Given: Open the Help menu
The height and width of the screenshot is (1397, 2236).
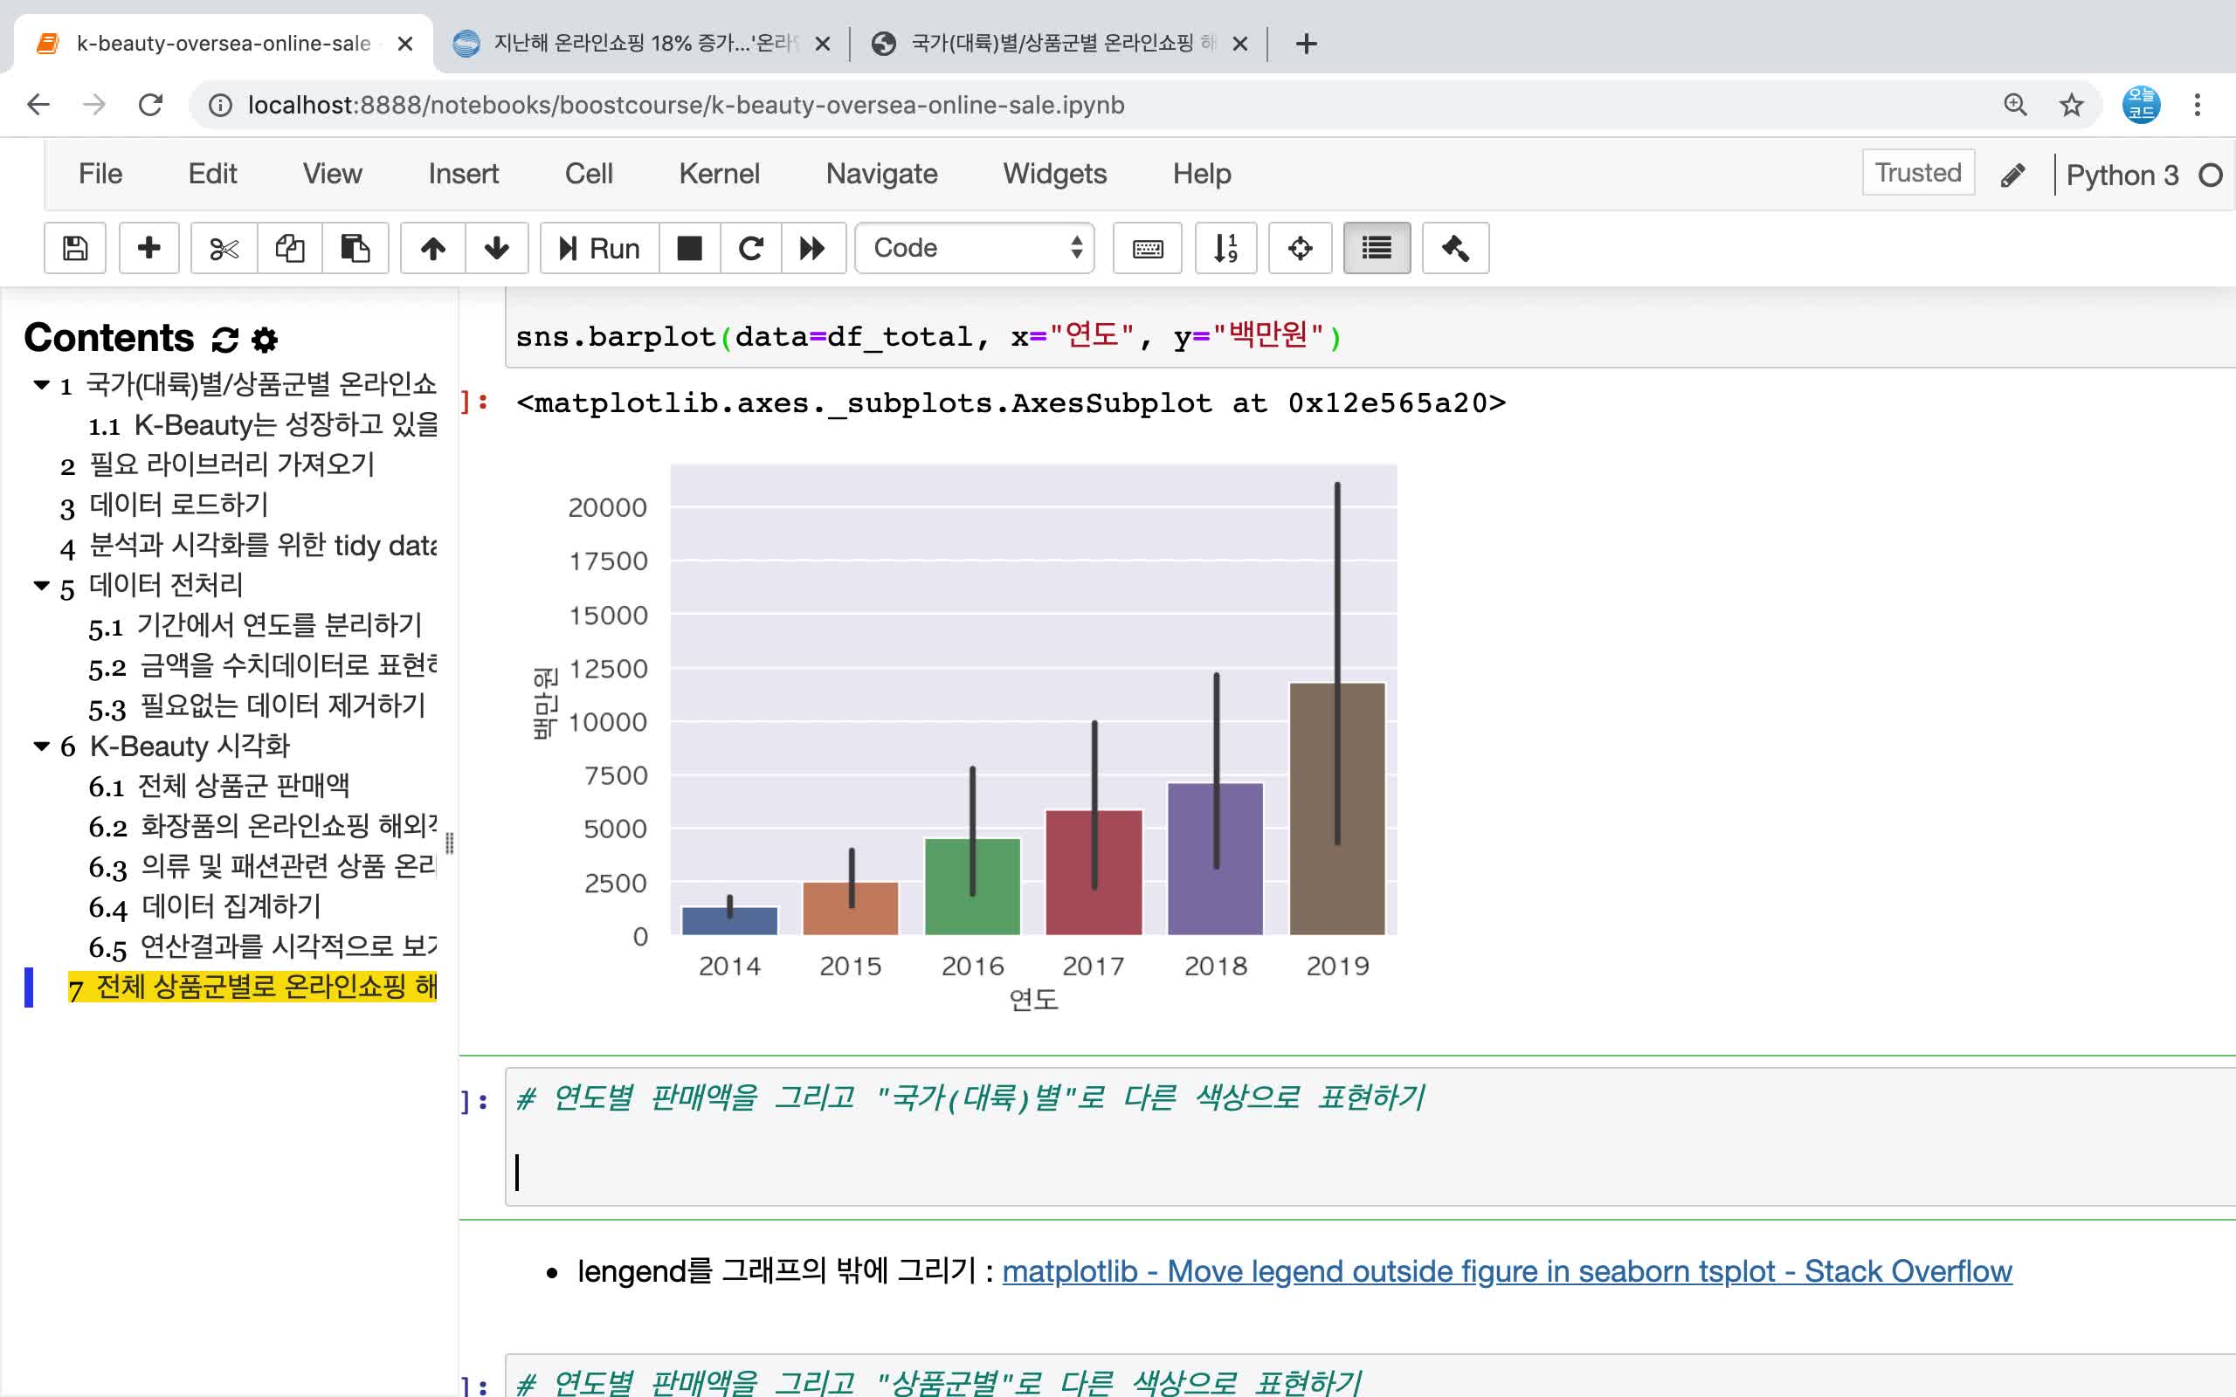Looking at the screenshot, I should coord(1201,174).
